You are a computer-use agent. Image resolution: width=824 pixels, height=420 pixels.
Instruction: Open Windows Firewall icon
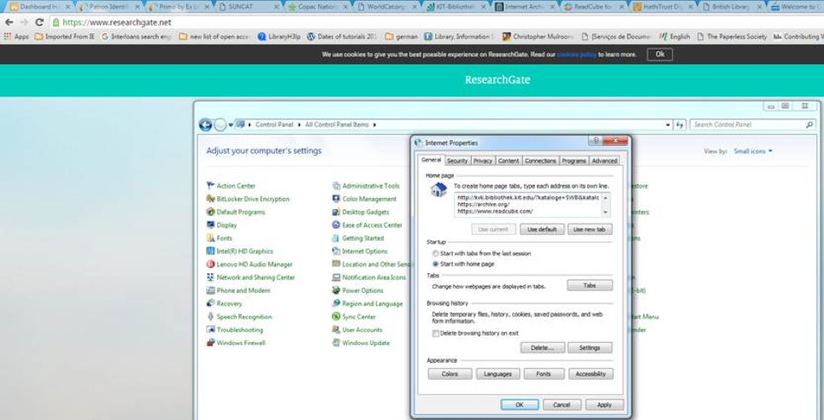pyautogui.click(x=211, y=343)
